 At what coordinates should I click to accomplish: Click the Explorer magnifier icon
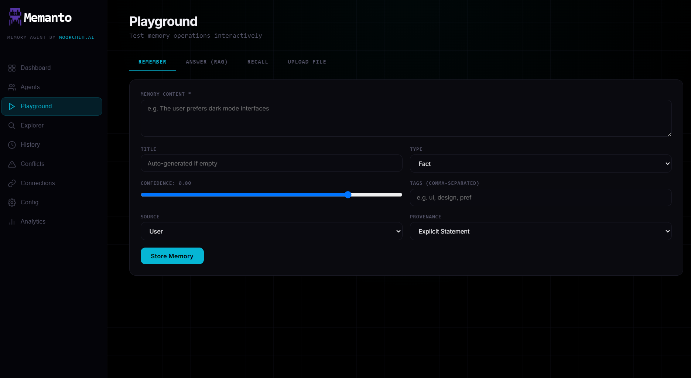12,126
